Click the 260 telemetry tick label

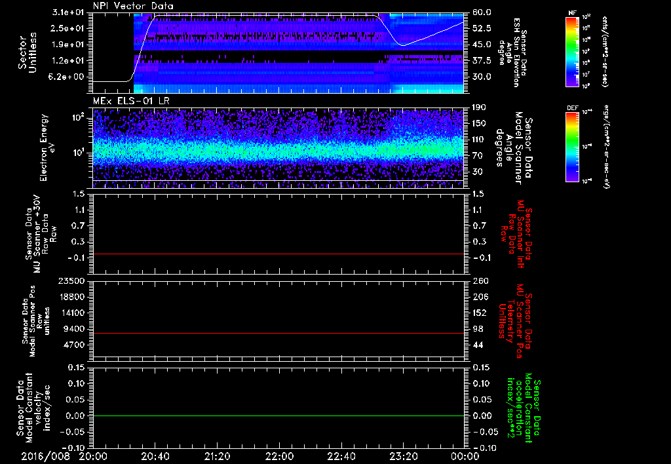click(480, 280)
